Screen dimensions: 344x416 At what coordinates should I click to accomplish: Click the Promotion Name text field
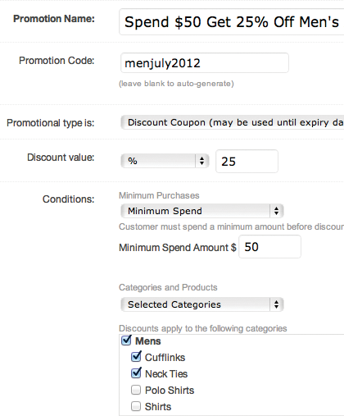232,22
